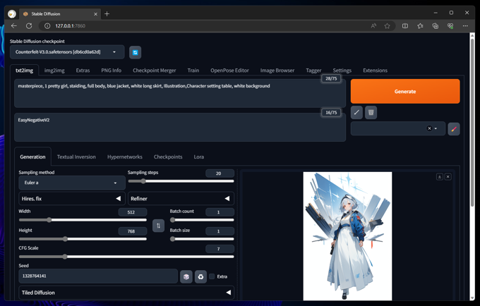Open the styles dropdown arrow
480x306 pixels.
coord(436,128)
